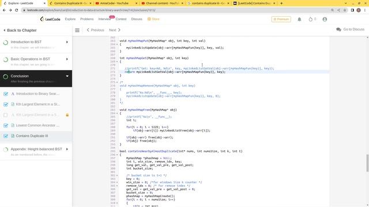Toggle checkbox for Introduction to Binary Search
The height and width of the screenshot is (207, 369).
coord(6,94)
